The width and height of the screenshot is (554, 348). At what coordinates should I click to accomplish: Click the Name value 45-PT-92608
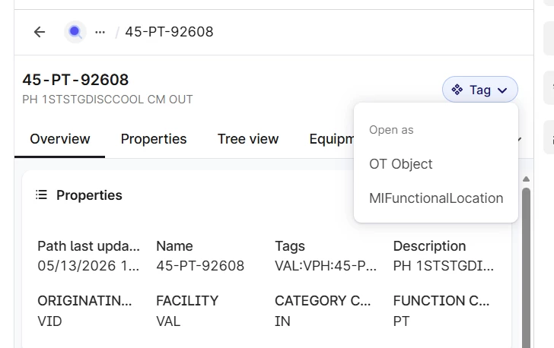click(x=200, y=266)
